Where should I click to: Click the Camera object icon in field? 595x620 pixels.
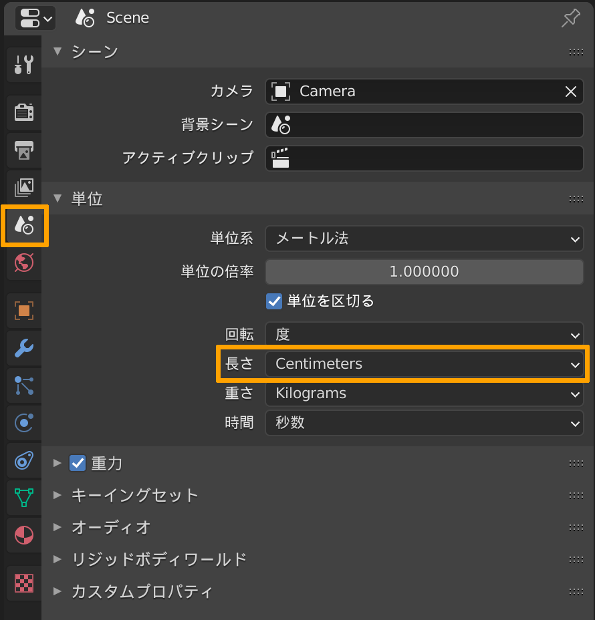pos(281,92)
